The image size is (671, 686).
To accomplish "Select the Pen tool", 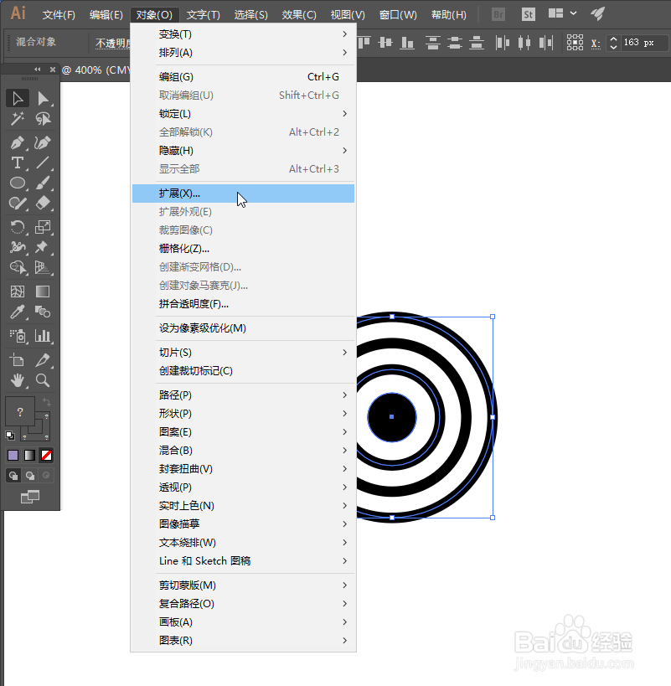I will pos(18,142).
